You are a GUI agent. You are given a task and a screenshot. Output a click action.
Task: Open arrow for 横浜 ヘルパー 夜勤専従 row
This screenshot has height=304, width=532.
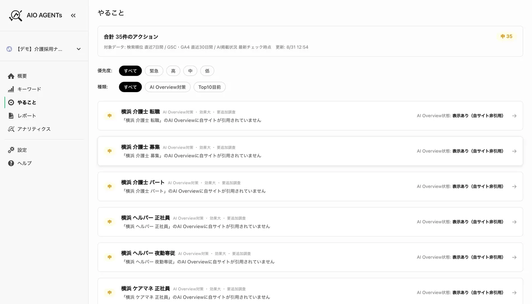pyautogui.click(x=514, y=257)
